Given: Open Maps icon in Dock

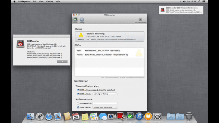Looking at the screenshot, I should pos(94,116).
